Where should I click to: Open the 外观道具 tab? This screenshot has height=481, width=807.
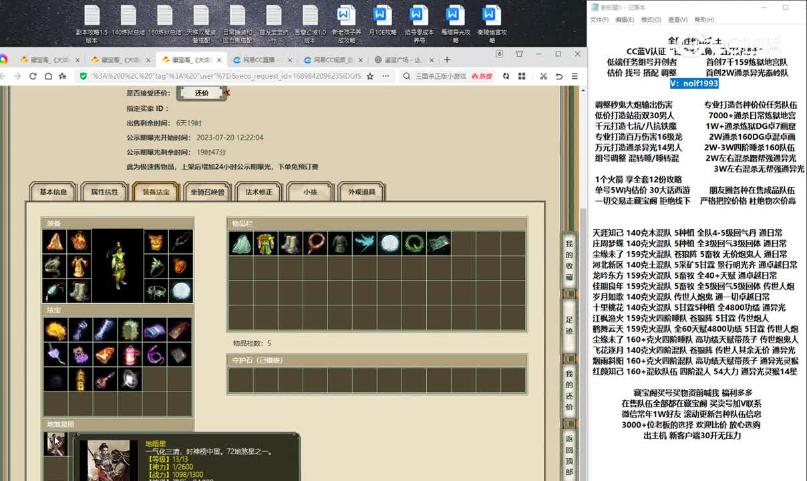(361, 192)
